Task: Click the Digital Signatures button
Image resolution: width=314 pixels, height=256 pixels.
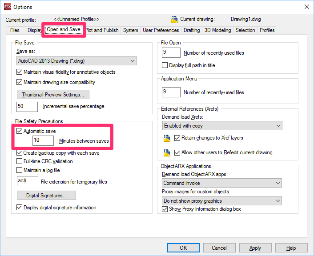Action: pyautogui.click(x=46, y=196)
